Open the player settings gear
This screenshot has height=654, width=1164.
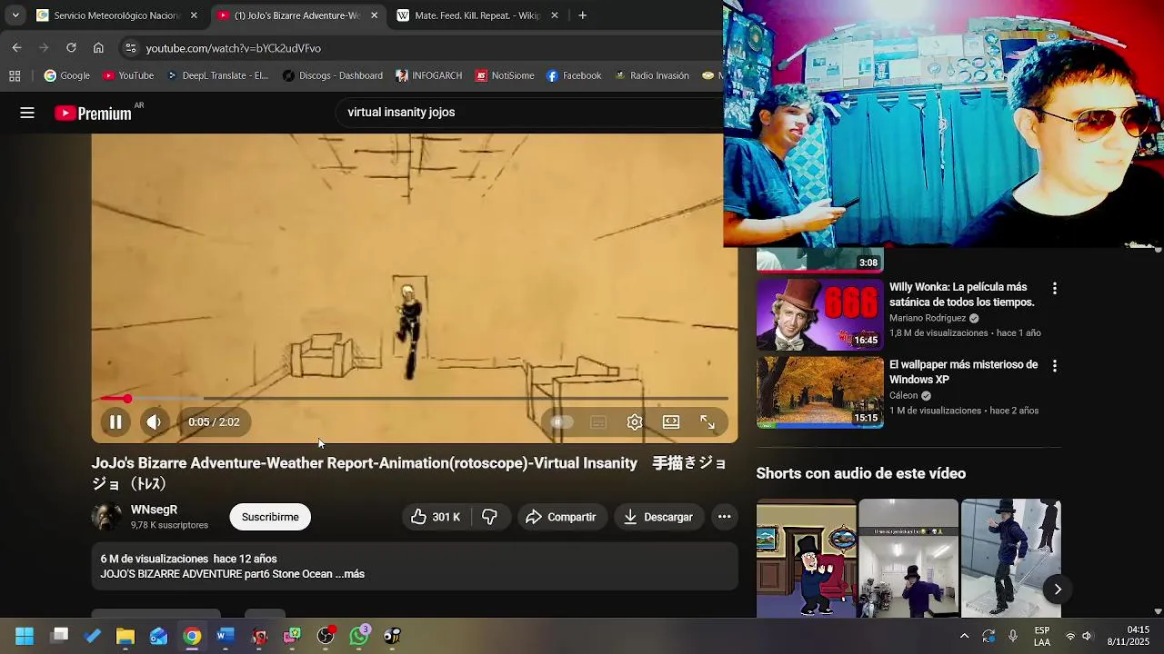pyautogui.click(x=635, y=422)
